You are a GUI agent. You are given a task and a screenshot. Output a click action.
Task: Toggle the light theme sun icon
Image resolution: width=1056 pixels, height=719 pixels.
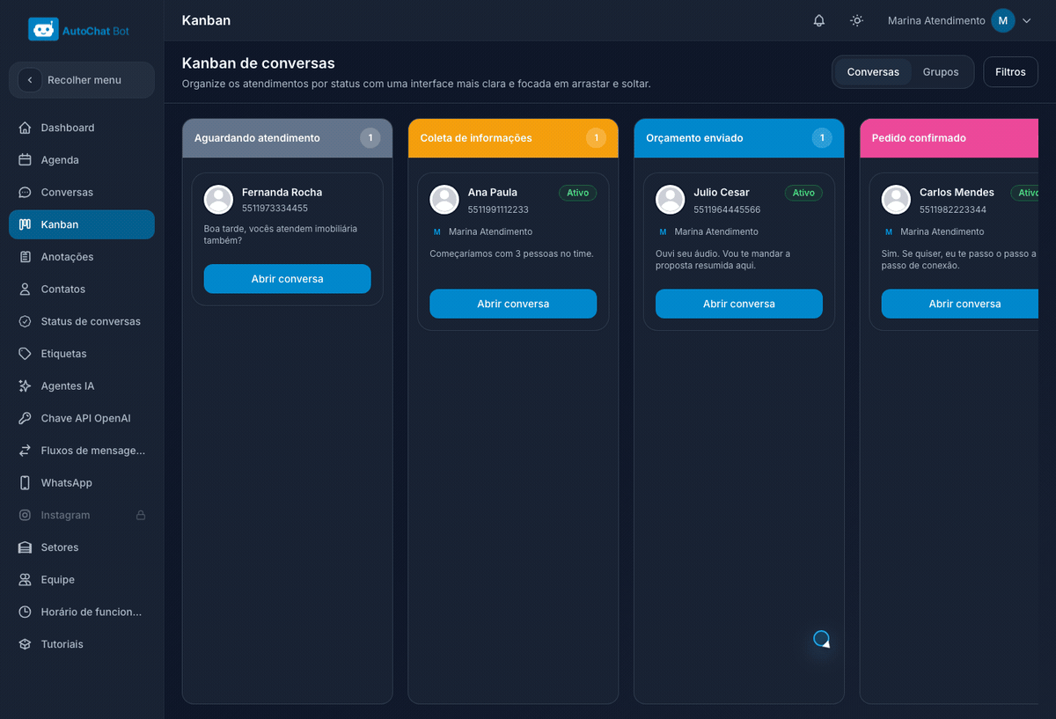856,20
